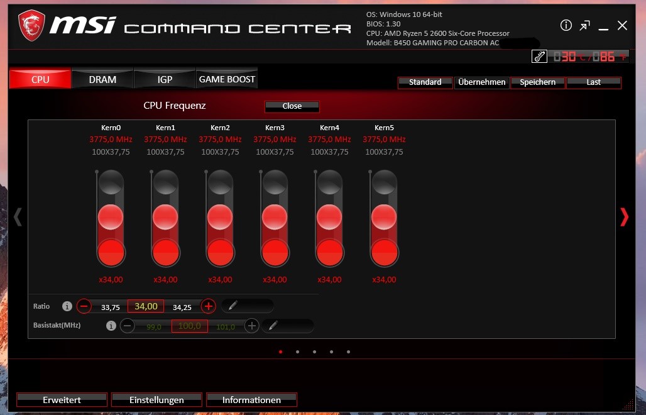646x415 pixels.
Task: Select the 99,0 Basistakt value
Action: coord(154,327)
